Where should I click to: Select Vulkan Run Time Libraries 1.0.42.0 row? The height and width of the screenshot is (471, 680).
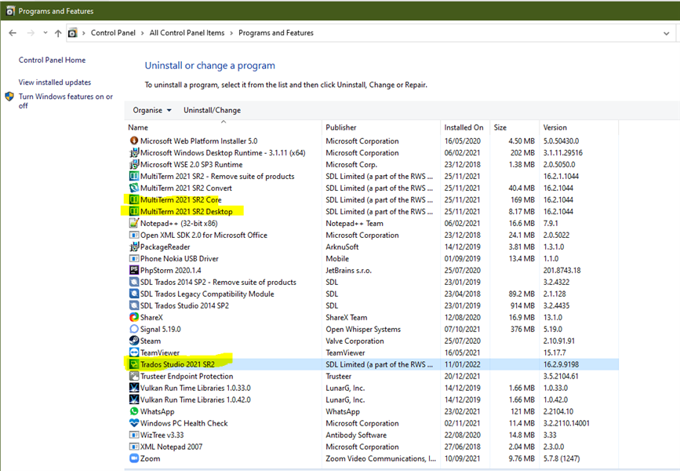372,400
